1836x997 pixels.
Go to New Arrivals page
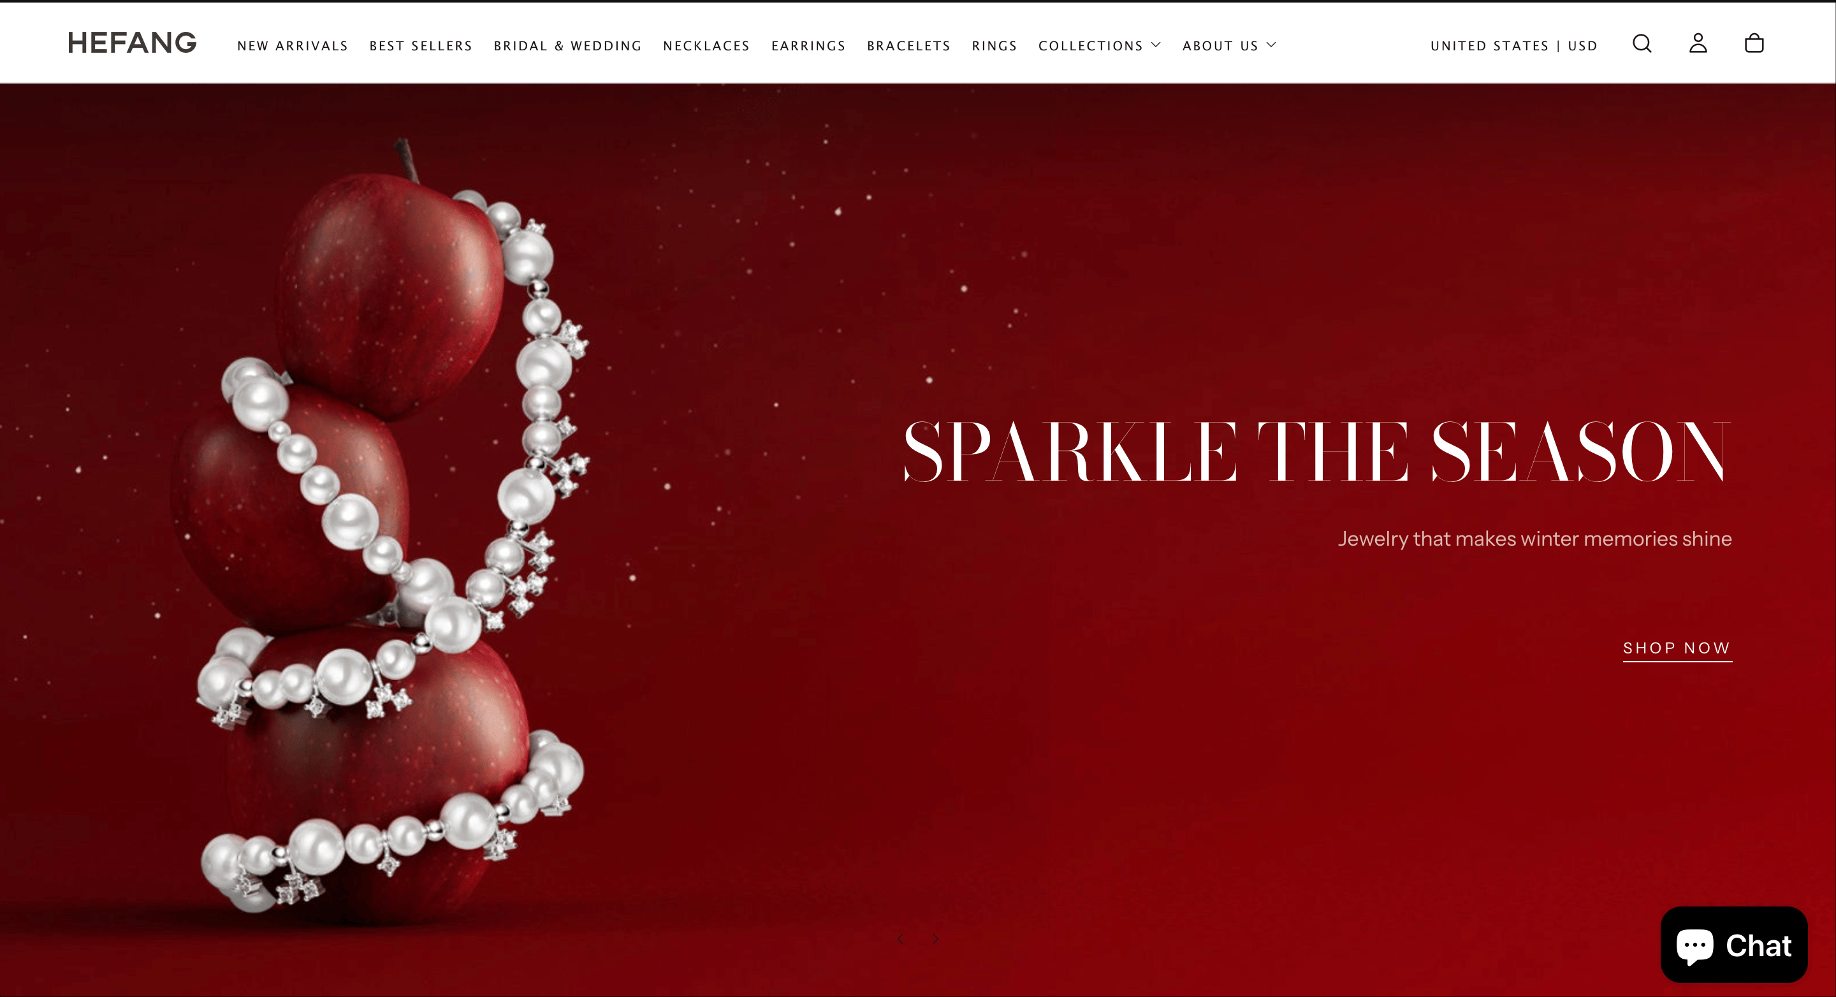point(292,46)
